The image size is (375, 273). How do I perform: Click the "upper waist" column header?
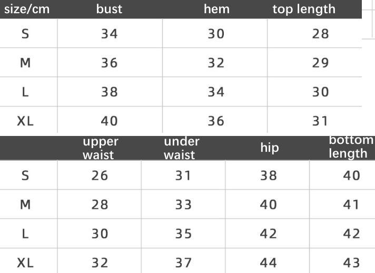tap(100, 148)
